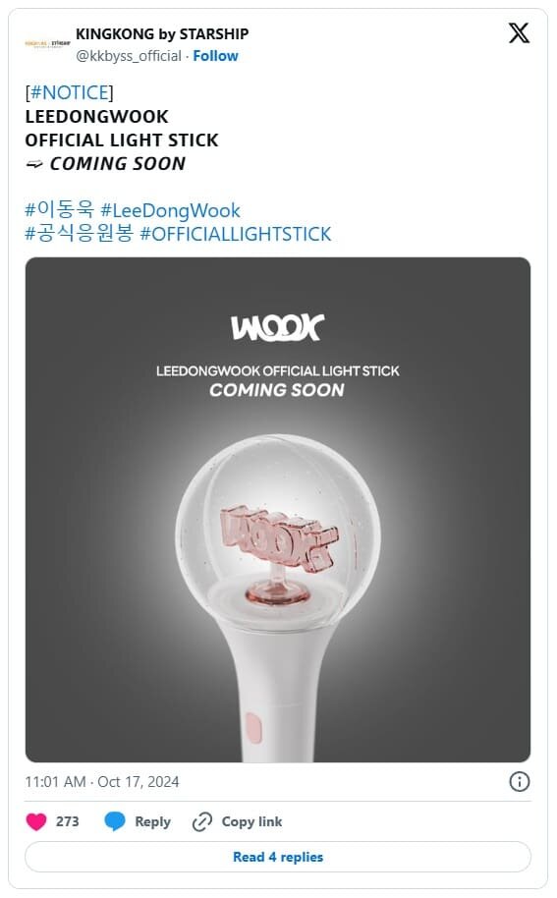Open the #LeeDongWook hashtag
Image resolution: width=557 pixels, height=898 pixels.
[x=171, y=210]
